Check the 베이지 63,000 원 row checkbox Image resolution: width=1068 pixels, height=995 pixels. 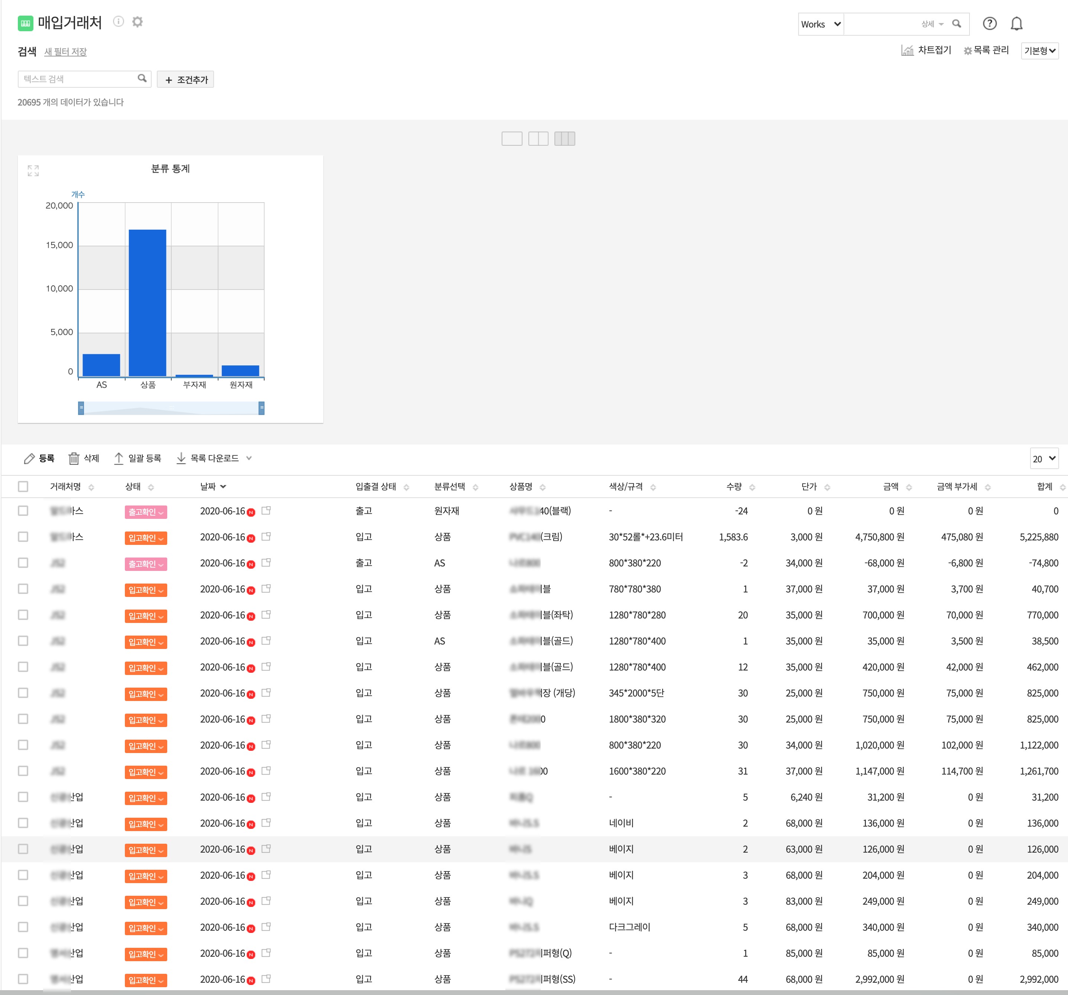pos(23,849)
